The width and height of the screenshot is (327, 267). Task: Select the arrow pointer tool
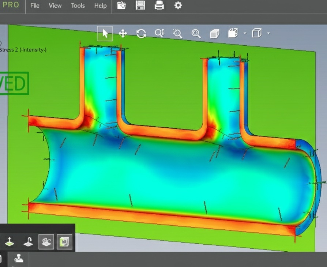pyautogui.click(x=105, y=34)
